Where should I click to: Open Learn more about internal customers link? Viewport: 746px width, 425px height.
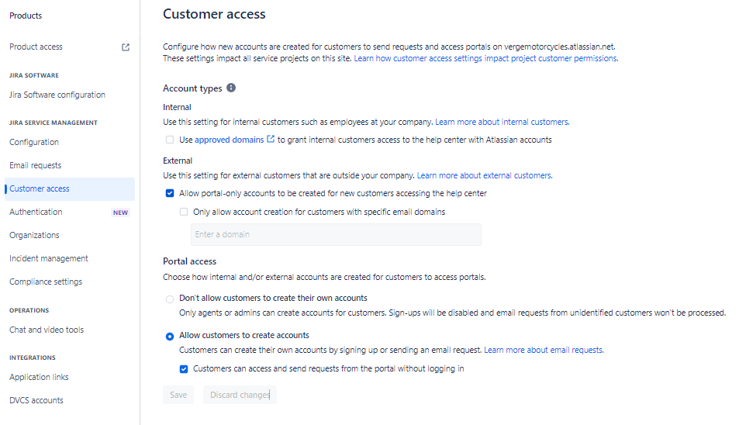[x=502, y=123]
